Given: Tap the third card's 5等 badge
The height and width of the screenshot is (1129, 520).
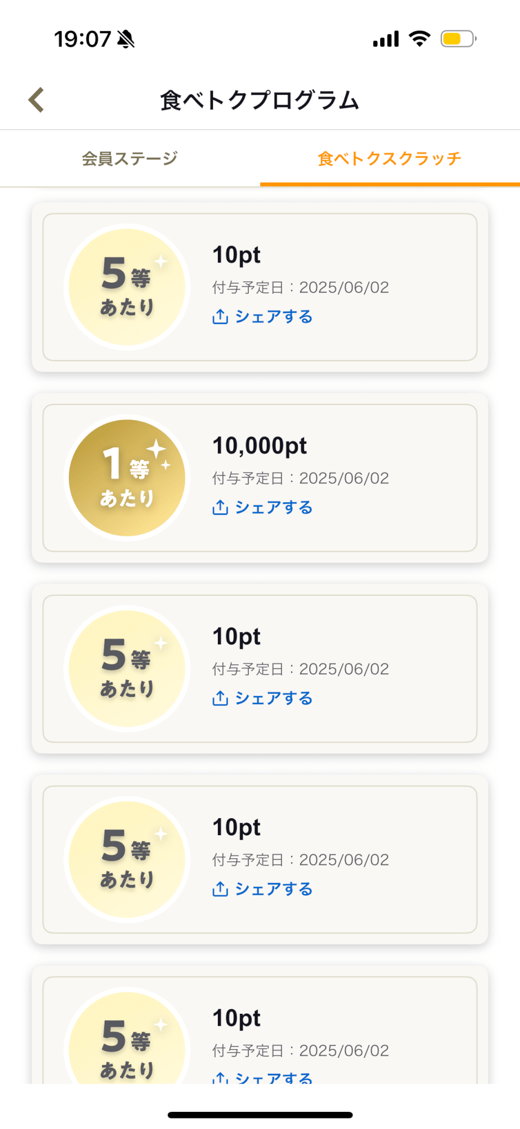Looking at the screenshot, I should click(127, 669).
